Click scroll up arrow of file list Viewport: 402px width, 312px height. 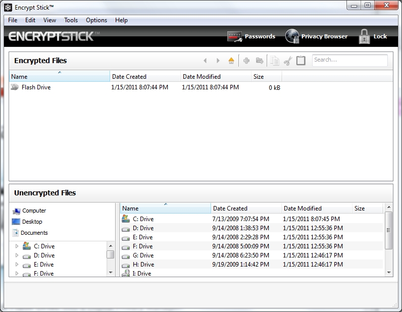tap(389, 207)
